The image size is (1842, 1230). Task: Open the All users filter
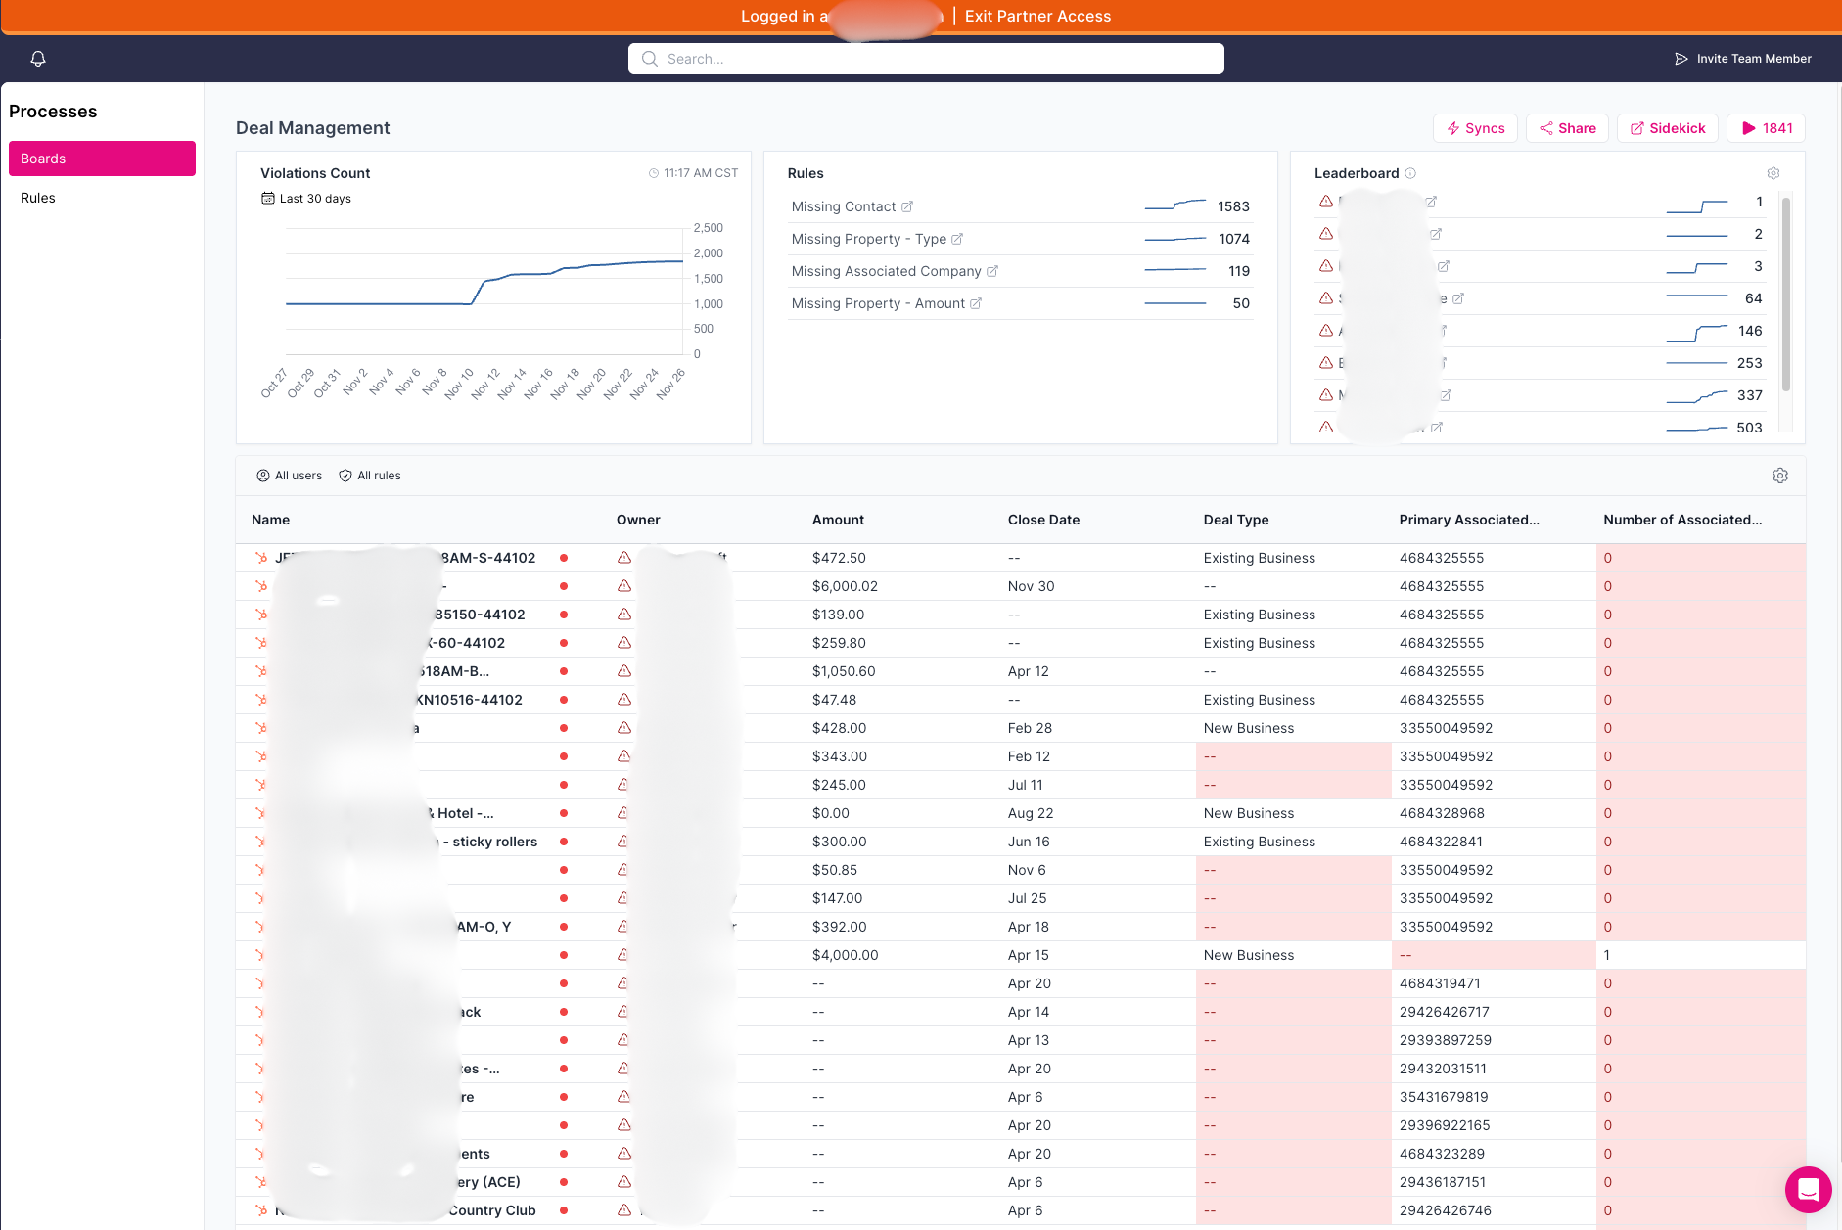(x=290, y=476)
